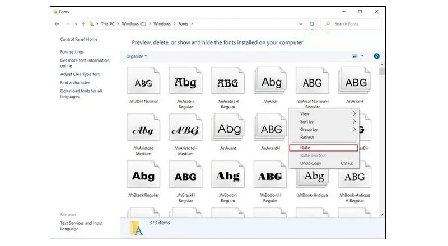The width and height of the screenshot is (448, 246).
Task: Select the .VnBodoniH Regular font icon
Action: (270, 174)
